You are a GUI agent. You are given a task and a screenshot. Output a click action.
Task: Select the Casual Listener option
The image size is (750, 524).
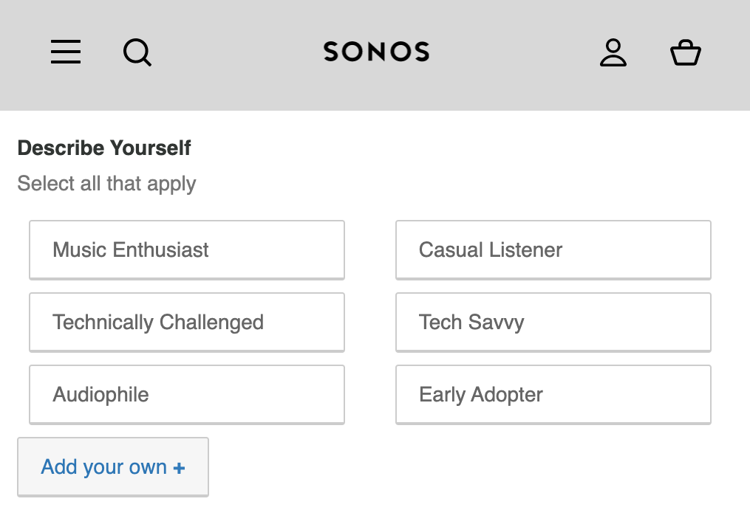point(553,249)
